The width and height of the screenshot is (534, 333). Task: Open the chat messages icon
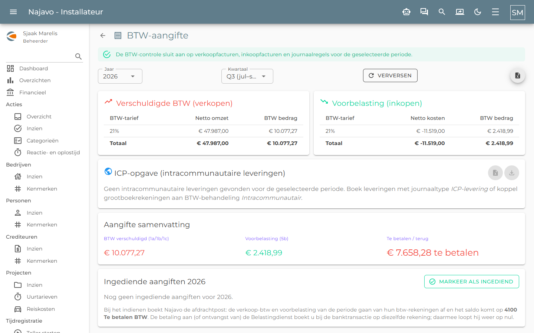tap(424, 12)
